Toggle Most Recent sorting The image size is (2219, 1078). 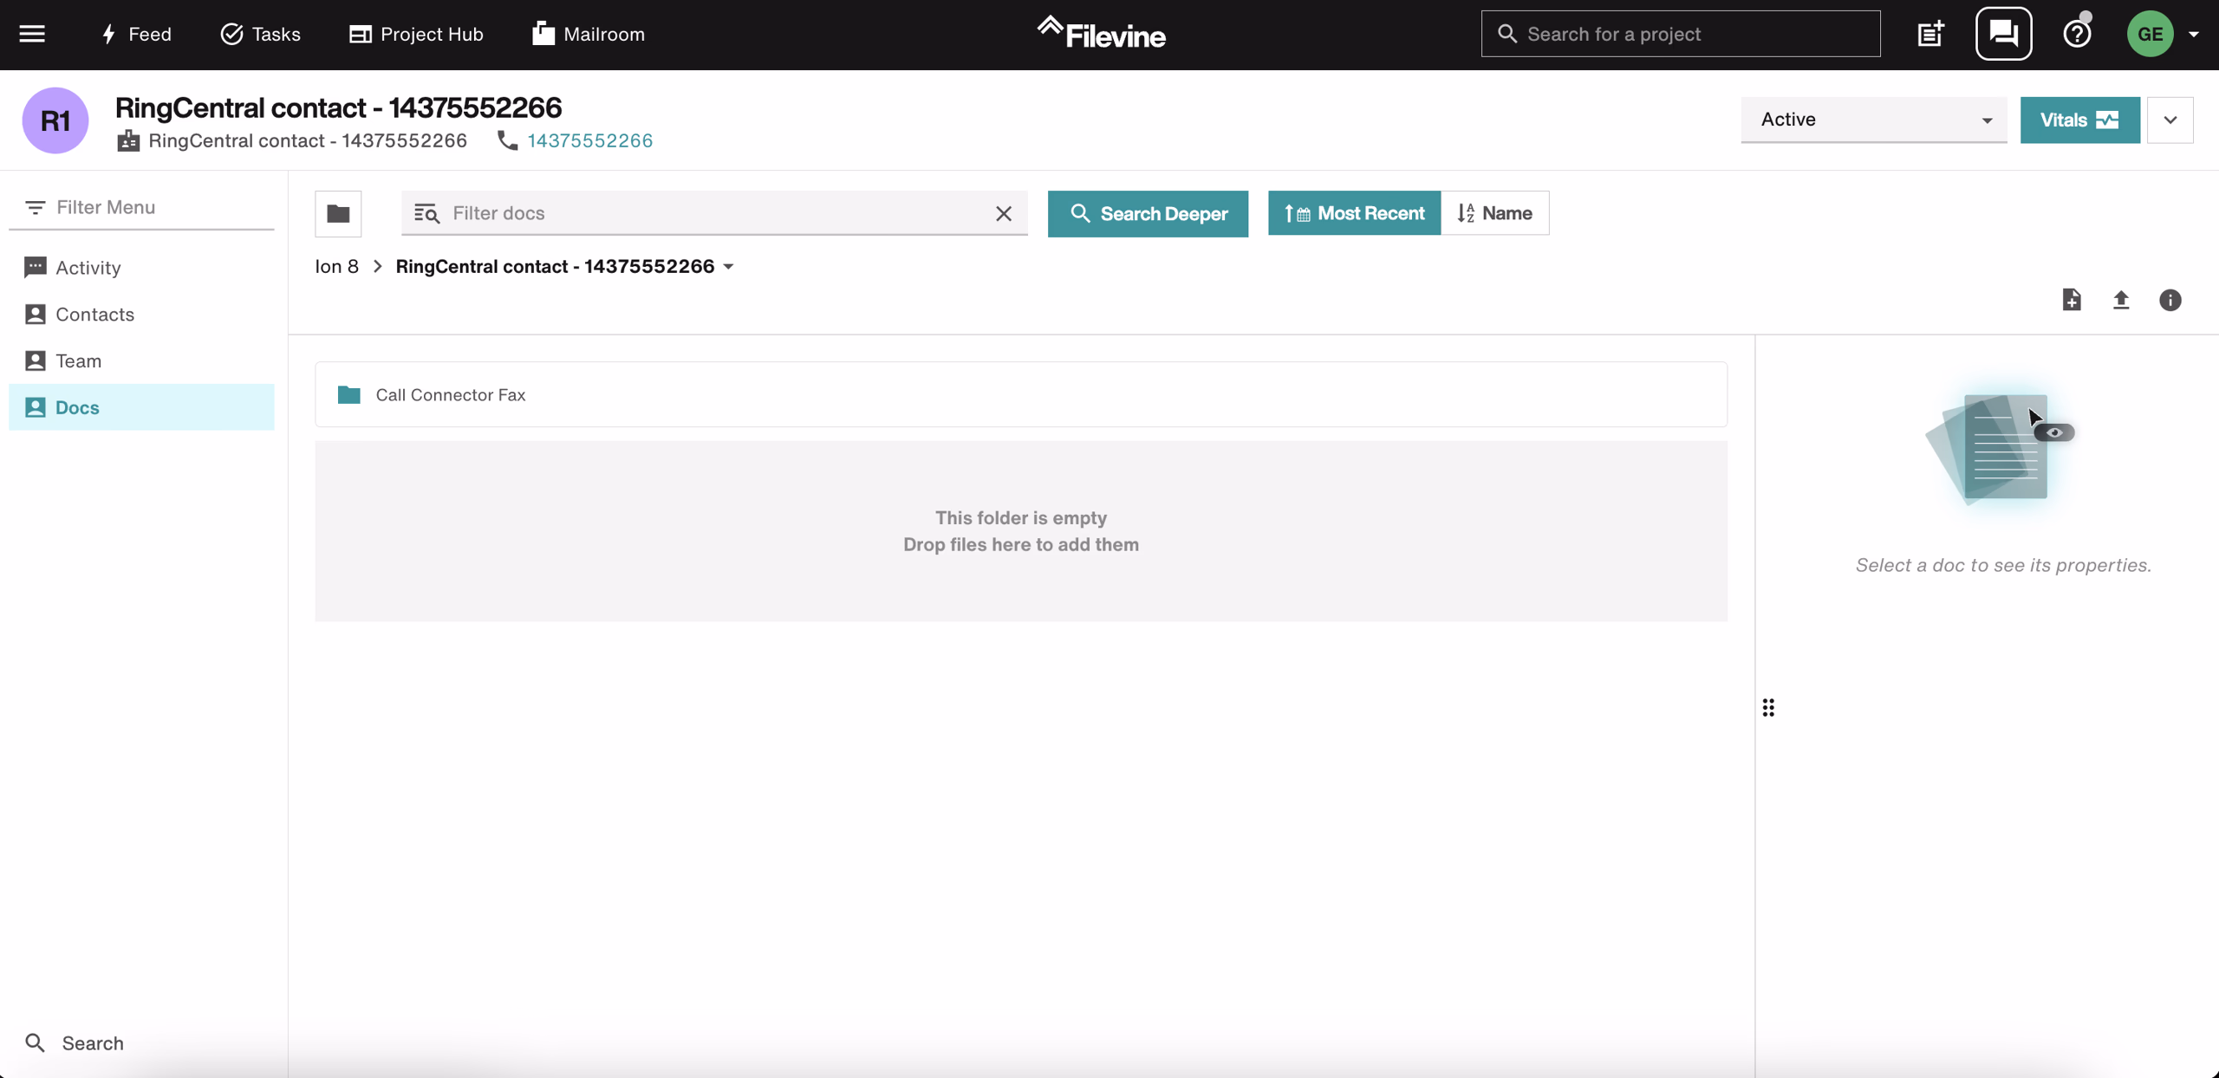tap(1353, 213)
